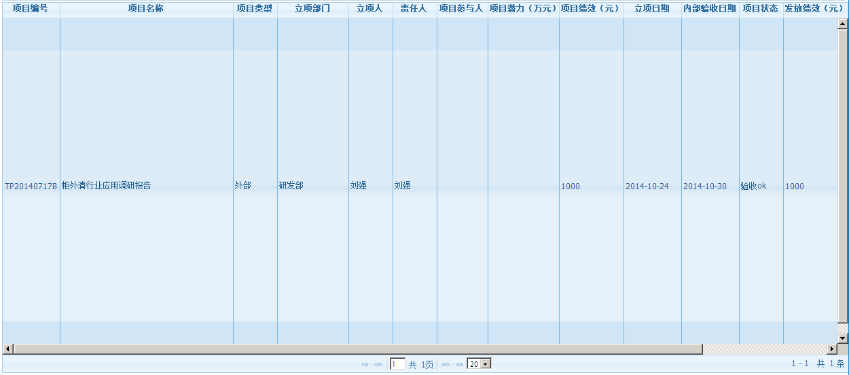Click the date cell 2014-10-30

pos(705,186)
